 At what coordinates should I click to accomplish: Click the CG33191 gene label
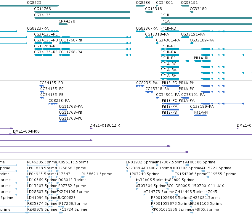coord(189,3)
